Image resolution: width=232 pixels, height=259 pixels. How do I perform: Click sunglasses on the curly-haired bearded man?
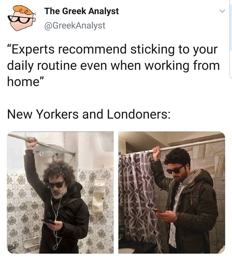55,185
